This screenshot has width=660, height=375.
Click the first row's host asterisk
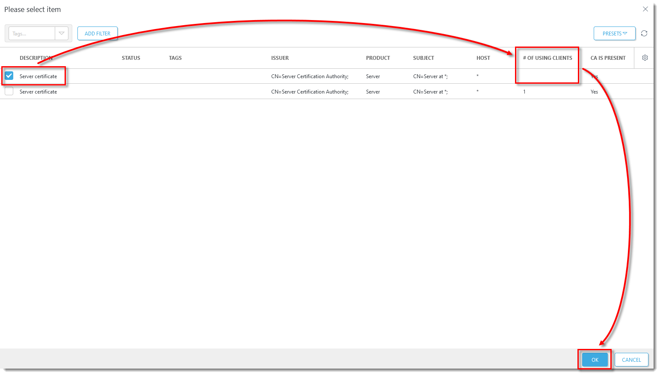click(x=478, y=76)
